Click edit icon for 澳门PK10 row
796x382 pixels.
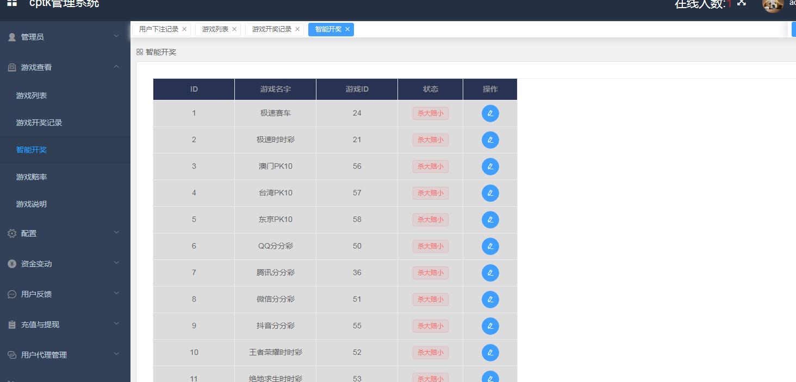pos(490,167)
